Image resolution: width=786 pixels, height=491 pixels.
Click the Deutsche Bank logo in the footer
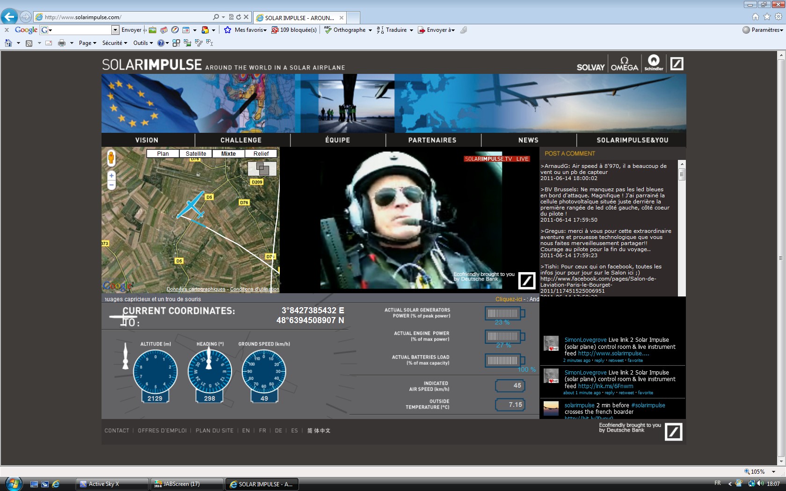click(673, 432)
